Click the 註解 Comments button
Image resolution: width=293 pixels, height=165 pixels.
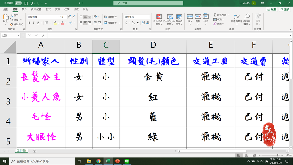pos(285,9)
